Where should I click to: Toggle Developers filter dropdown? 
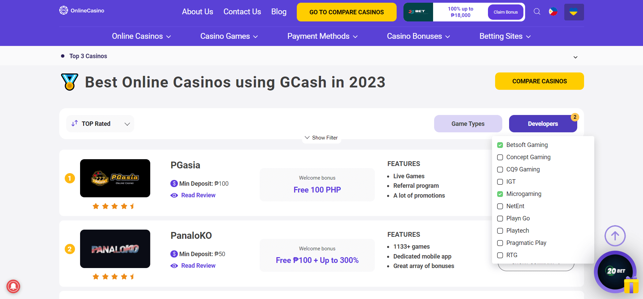click(543, 124)
